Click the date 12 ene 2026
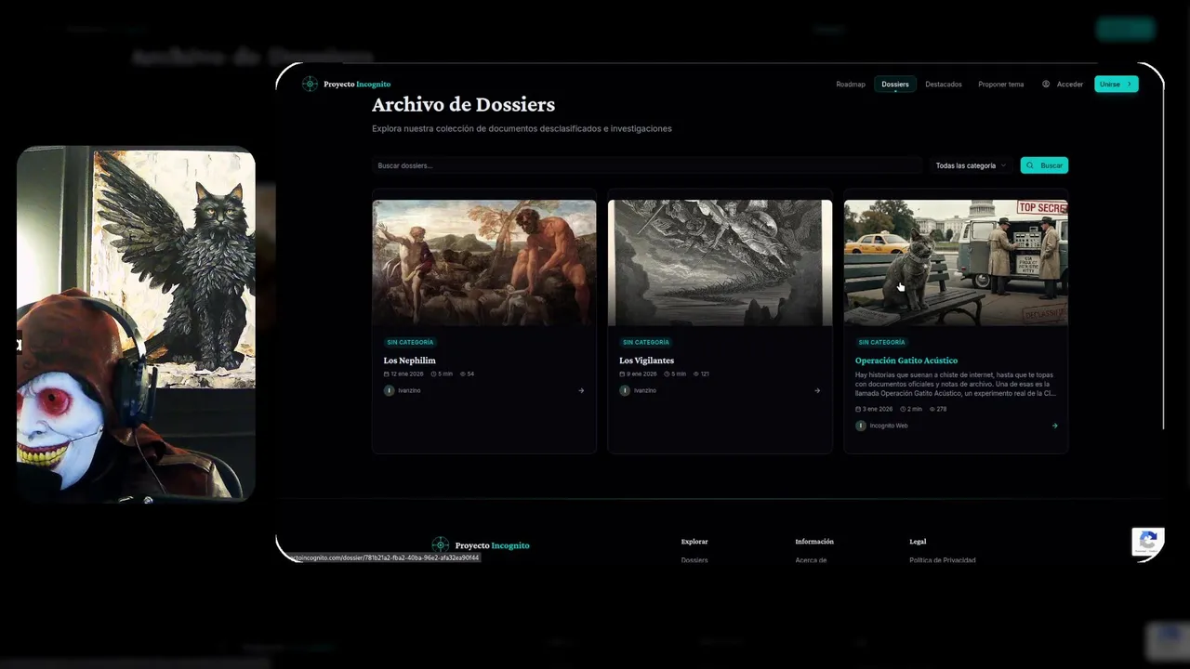Viewport: 1190px width, 669px height. [x=406, y=374]
